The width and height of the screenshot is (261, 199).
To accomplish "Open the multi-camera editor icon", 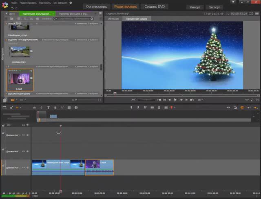I will 69,108.
